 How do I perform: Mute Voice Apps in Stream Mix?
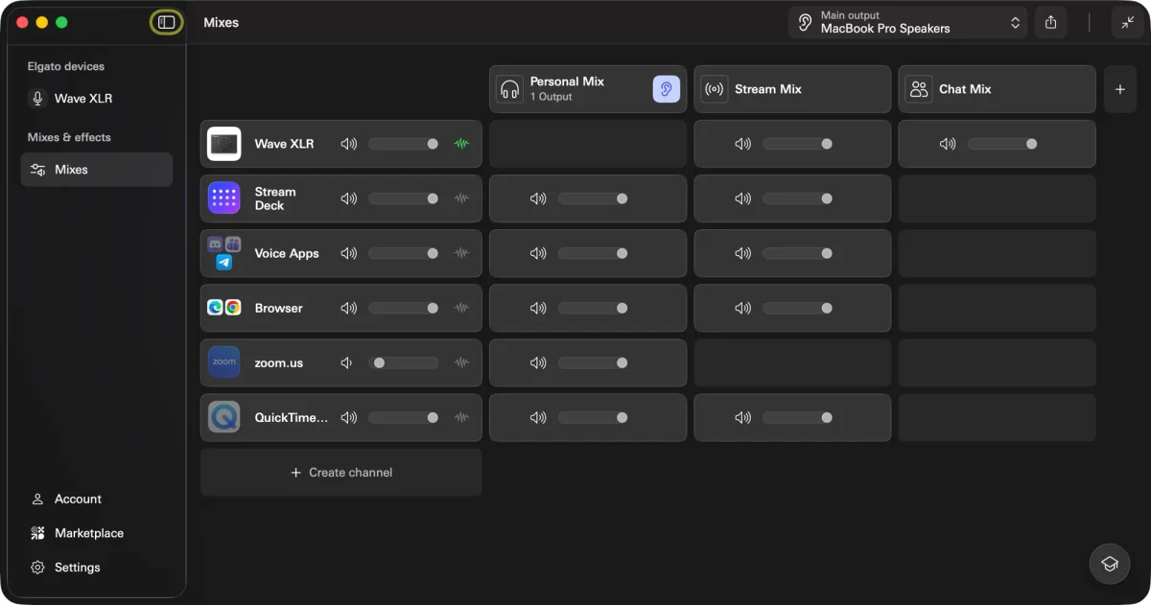[x=742, y=253]
